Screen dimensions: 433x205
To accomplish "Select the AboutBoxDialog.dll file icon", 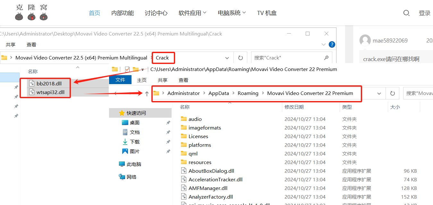I will coord(184,171).
